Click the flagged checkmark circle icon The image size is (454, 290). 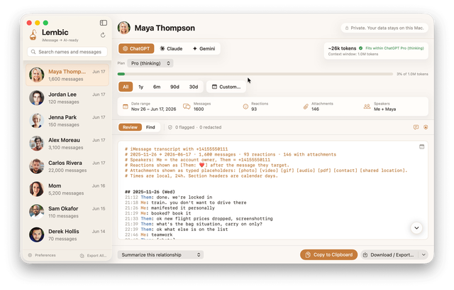pyautogui.click(x=170, y=127)
